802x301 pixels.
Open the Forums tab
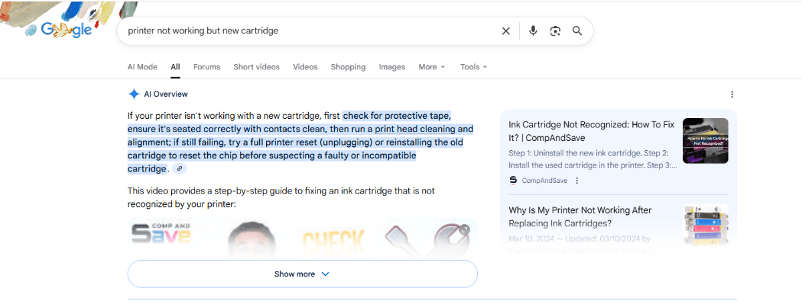pos(207,67)
